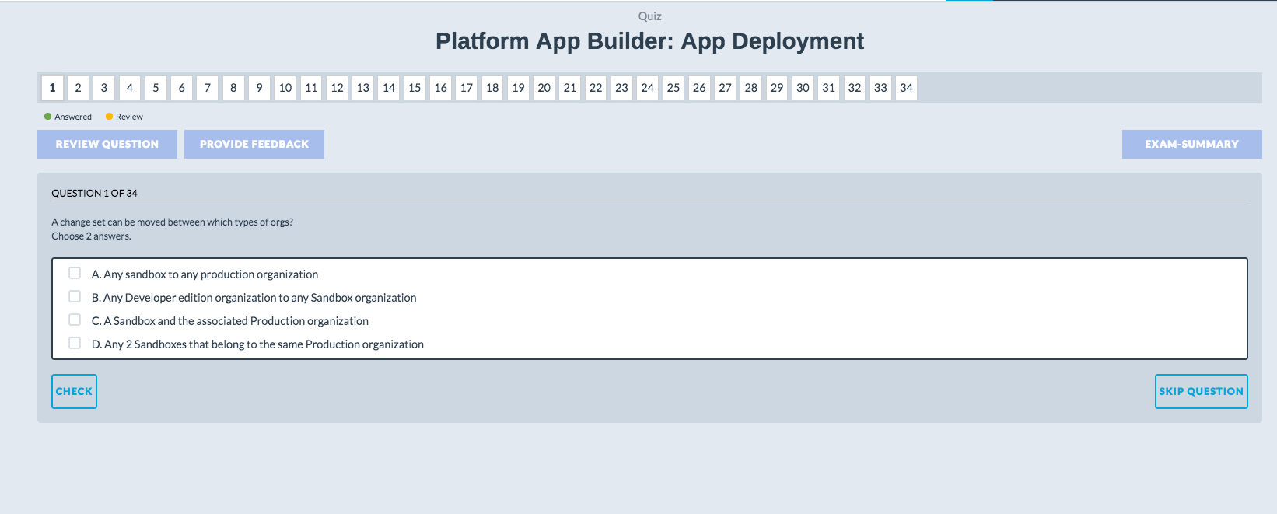The width and height of the screenshot is (1277, 514).
Task: Switch to question 31
Action: point(829,88)
